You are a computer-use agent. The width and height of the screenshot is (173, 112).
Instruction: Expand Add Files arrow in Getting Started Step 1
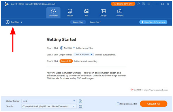[74, 48]
